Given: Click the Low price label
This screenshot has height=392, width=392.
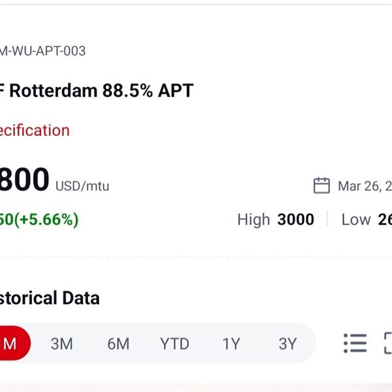Looking at the screenshot, I should point(355,220).
